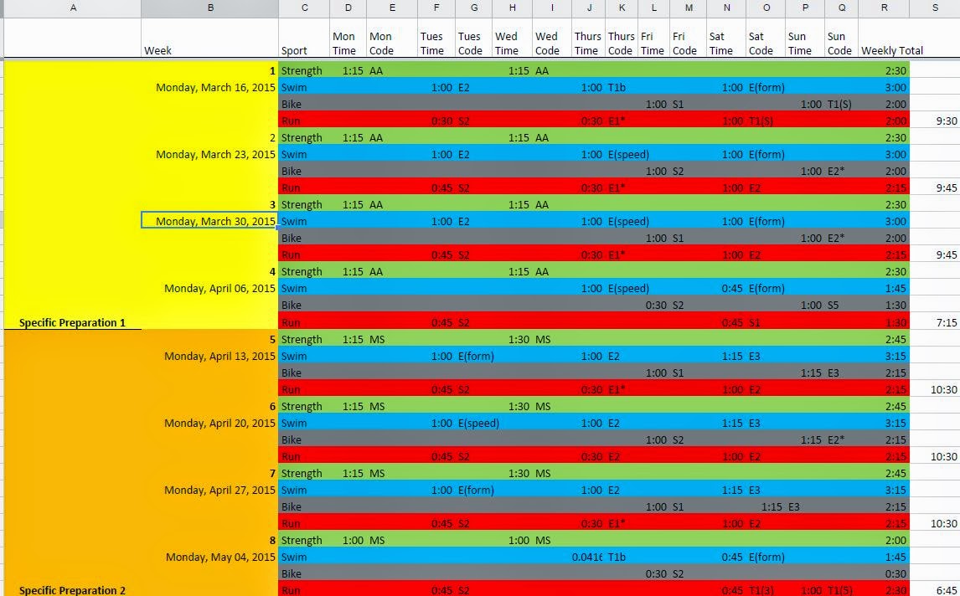Select column Q header
Viewport: 960px width, 596px height.
click(842, 8)
